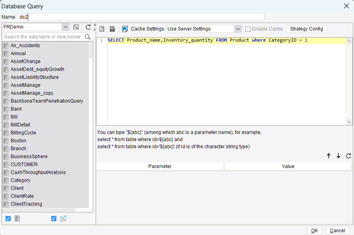Open the data connection settings icon beside FRDemo
The height and width of the screenshot is (235, 354).
coord(76,27)
